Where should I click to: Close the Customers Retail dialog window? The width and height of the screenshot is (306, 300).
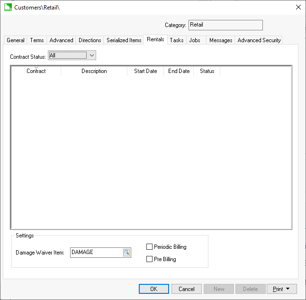[298, 7]
